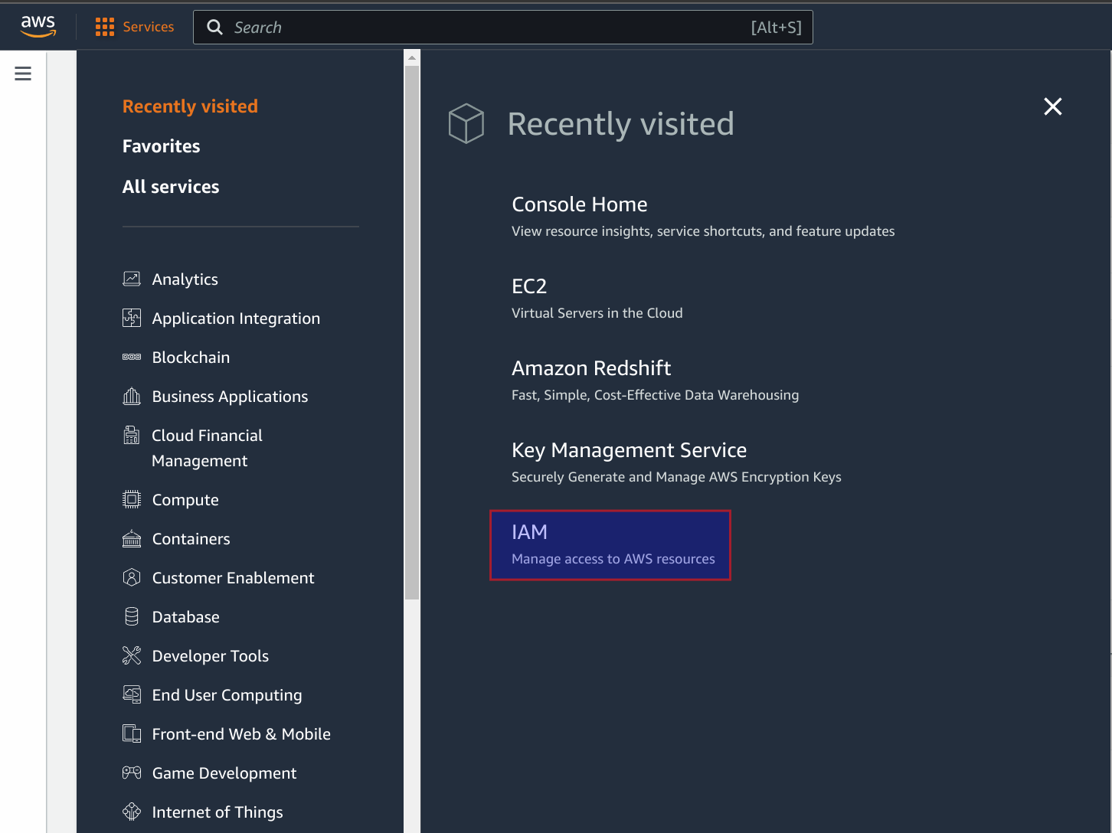Open the Application Integration category
Image resolution: width=1112 pixels, height=833 pixels.
tap(236, 318)
